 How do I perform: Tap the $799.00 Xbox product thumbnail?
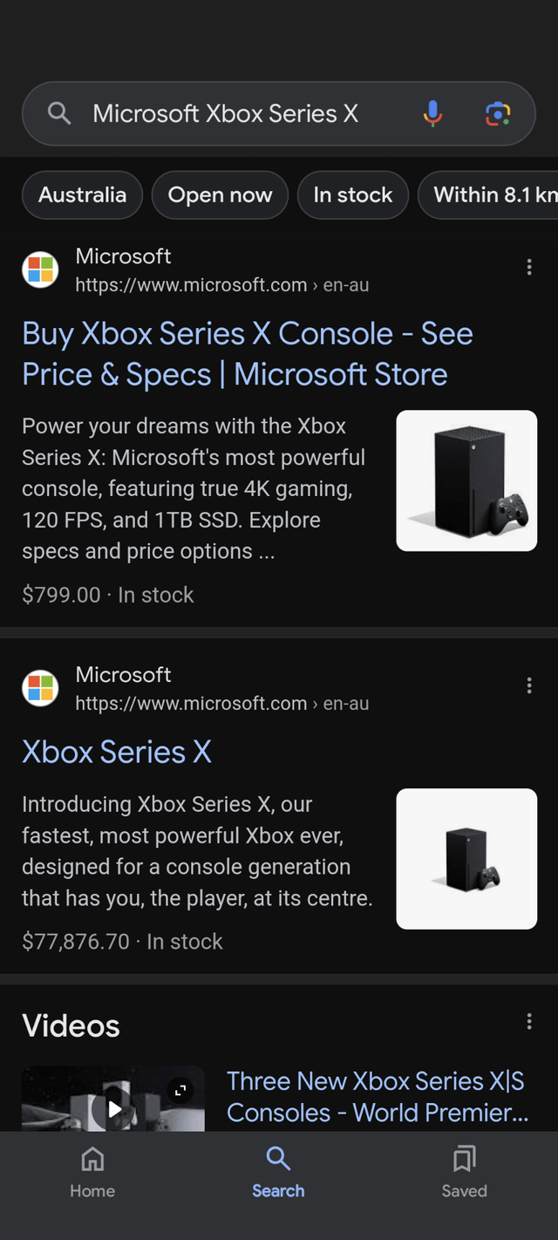[x=466, y=480]
